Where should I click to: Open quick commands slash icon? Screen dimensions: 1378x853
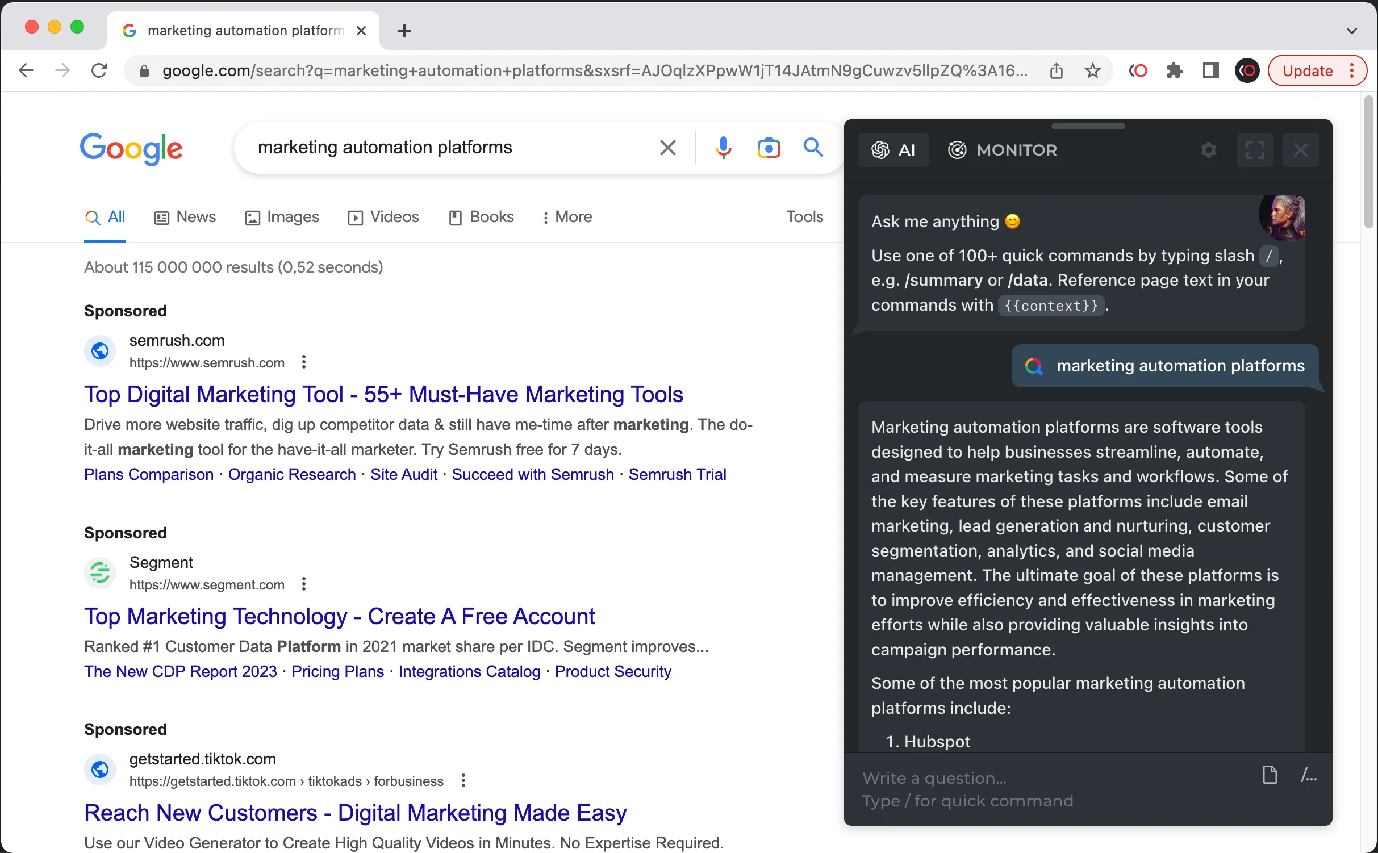click(1309, 775)
